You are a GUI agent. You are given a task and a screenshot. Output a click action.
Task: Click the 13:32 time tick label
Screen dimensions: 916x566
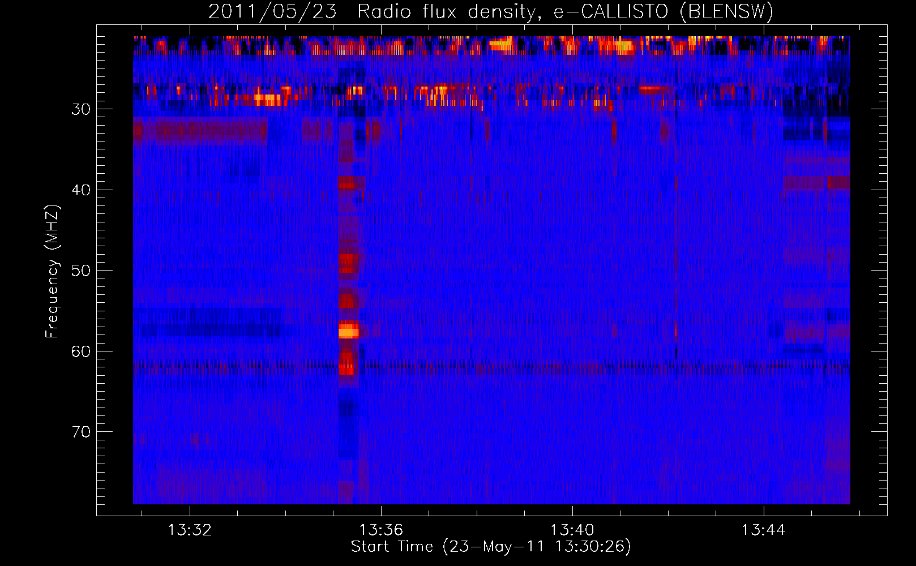tap(190, 530)
